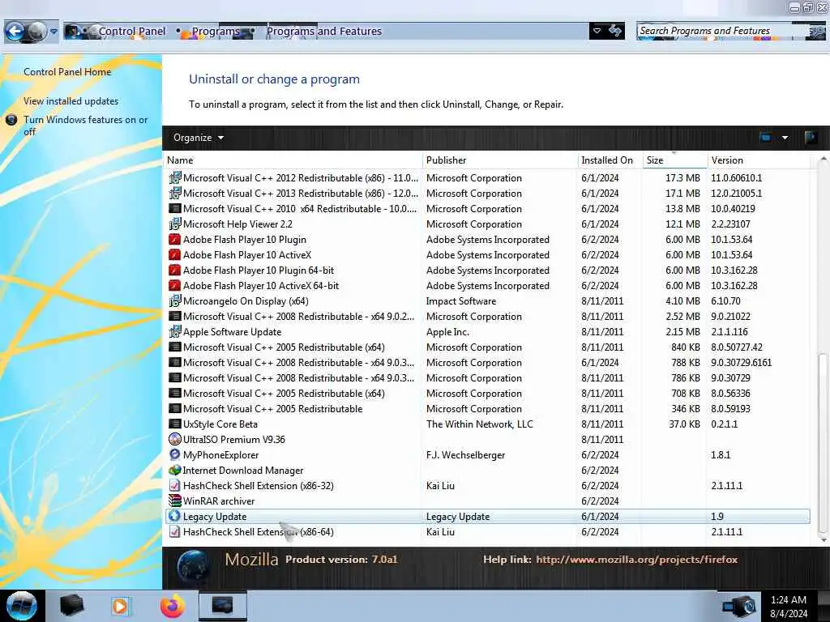Click Adobe Flash Player 10 Plugin 64-bit icon
This screenshot has width=830, height=622.
click(x=175, y=270)
